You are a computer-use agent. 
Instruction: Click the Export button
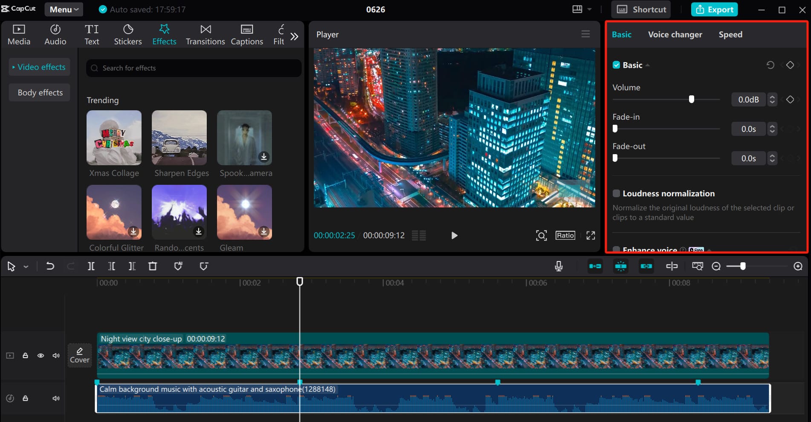pyautogui.click(x=714, y=9)
